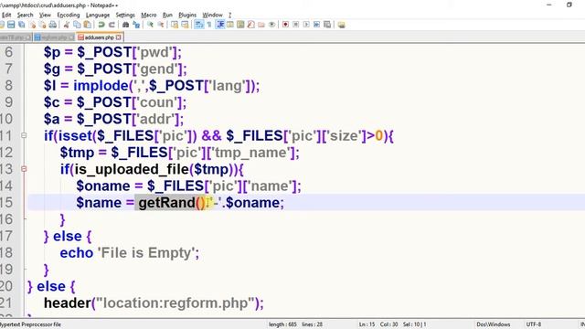This screenshot has width=585, height=329.
Task: Click the last toolbar icon after Save Macro
Action: pos(341,25)
